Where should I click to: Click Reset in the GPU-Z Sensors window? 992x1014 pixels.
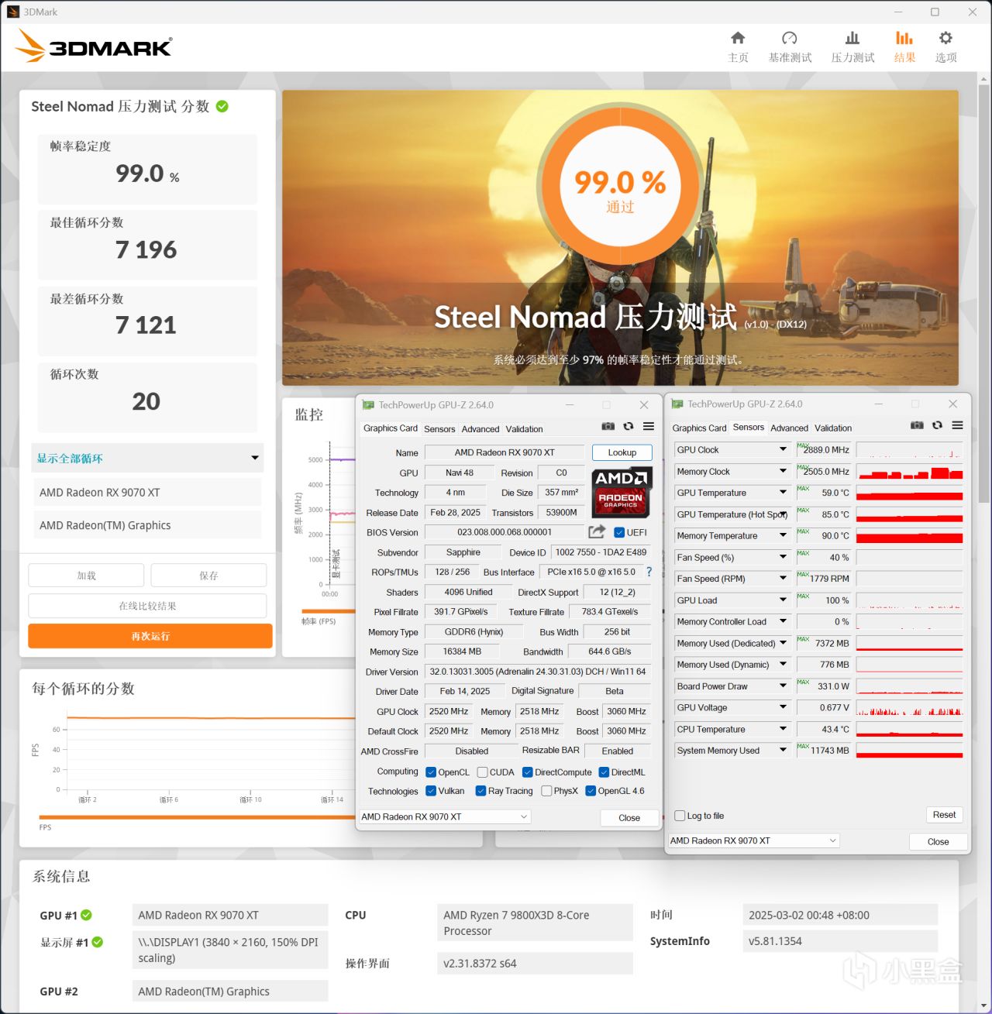click(x=944, y=815)
